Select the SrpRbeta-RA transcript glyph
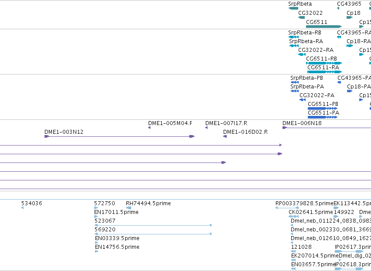 coord(294,46)
